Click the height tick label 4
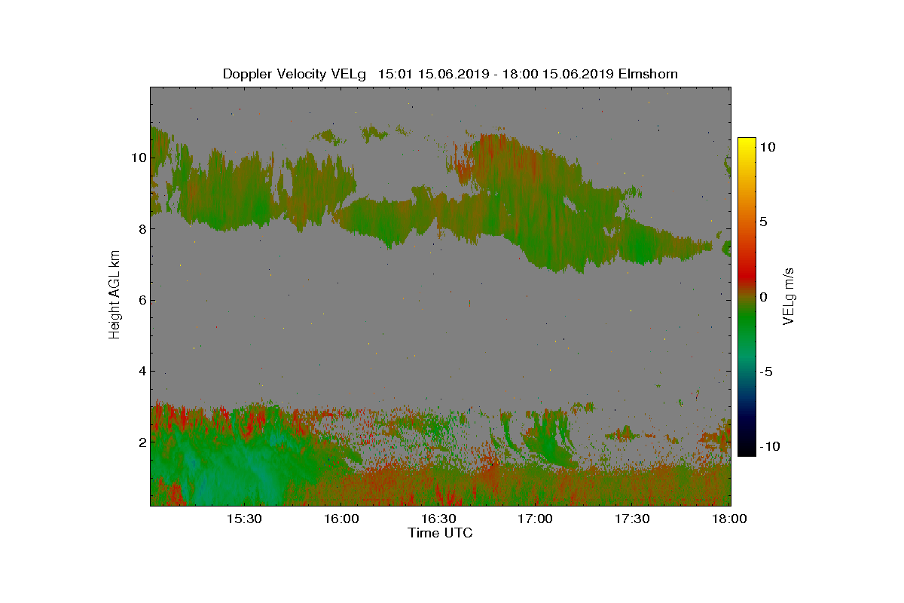The image size is (904, 603). click(141, 371)
